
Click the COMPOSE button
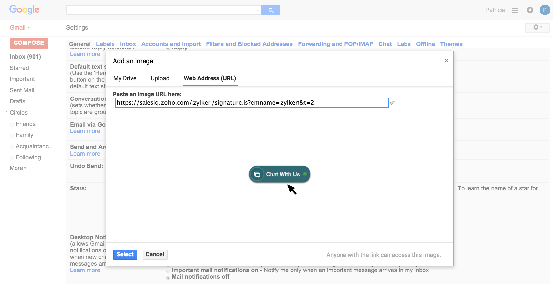(x=29, y=43)
